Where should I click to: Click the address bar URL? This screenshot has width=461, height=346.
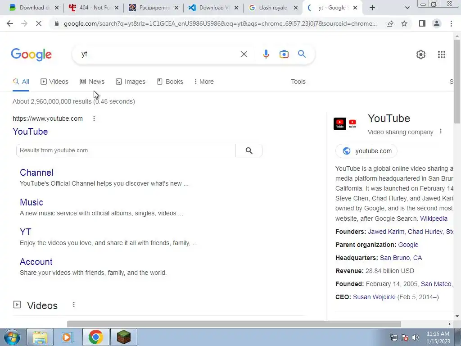(220, 23)
